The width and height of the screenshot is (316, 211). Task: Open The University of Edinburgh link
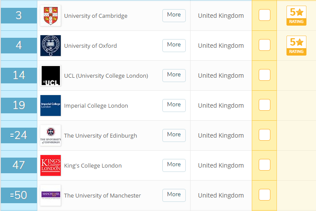pyautogui.click(x=100, y=135)
